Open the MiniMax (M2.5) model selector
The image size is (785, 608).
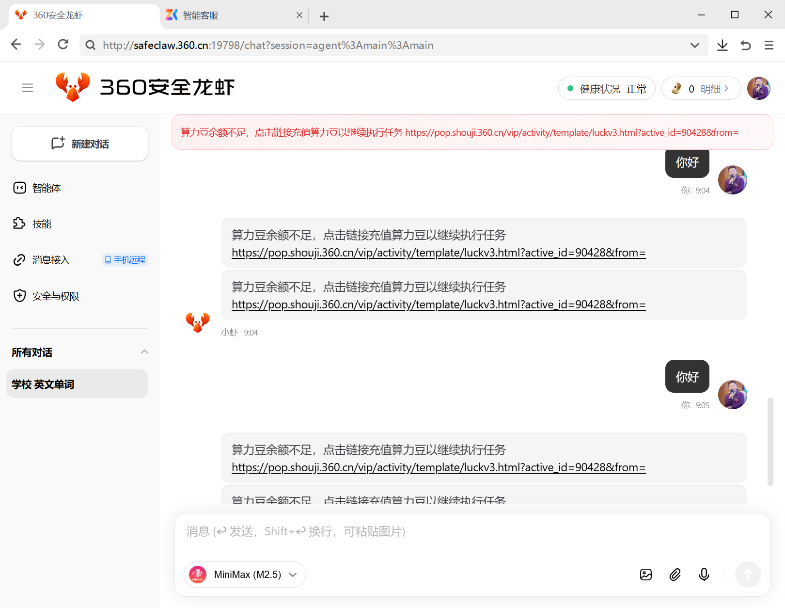click(x=245, y=575)
